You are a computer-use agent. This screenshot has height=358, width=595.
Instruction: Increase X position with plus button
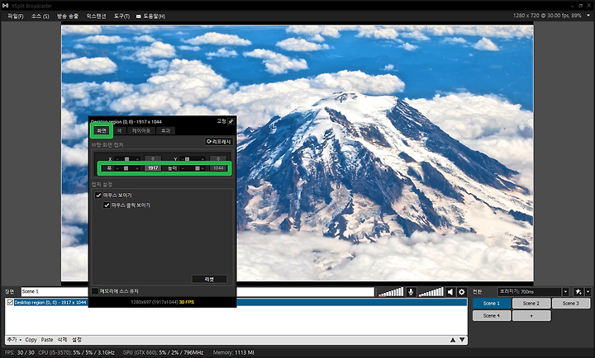(x=137, y=159)
